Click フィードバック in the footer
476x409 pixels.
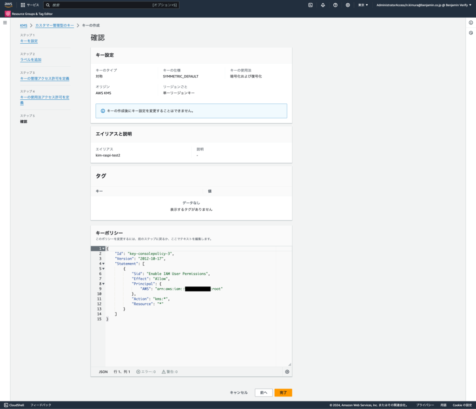coord(41,405)
